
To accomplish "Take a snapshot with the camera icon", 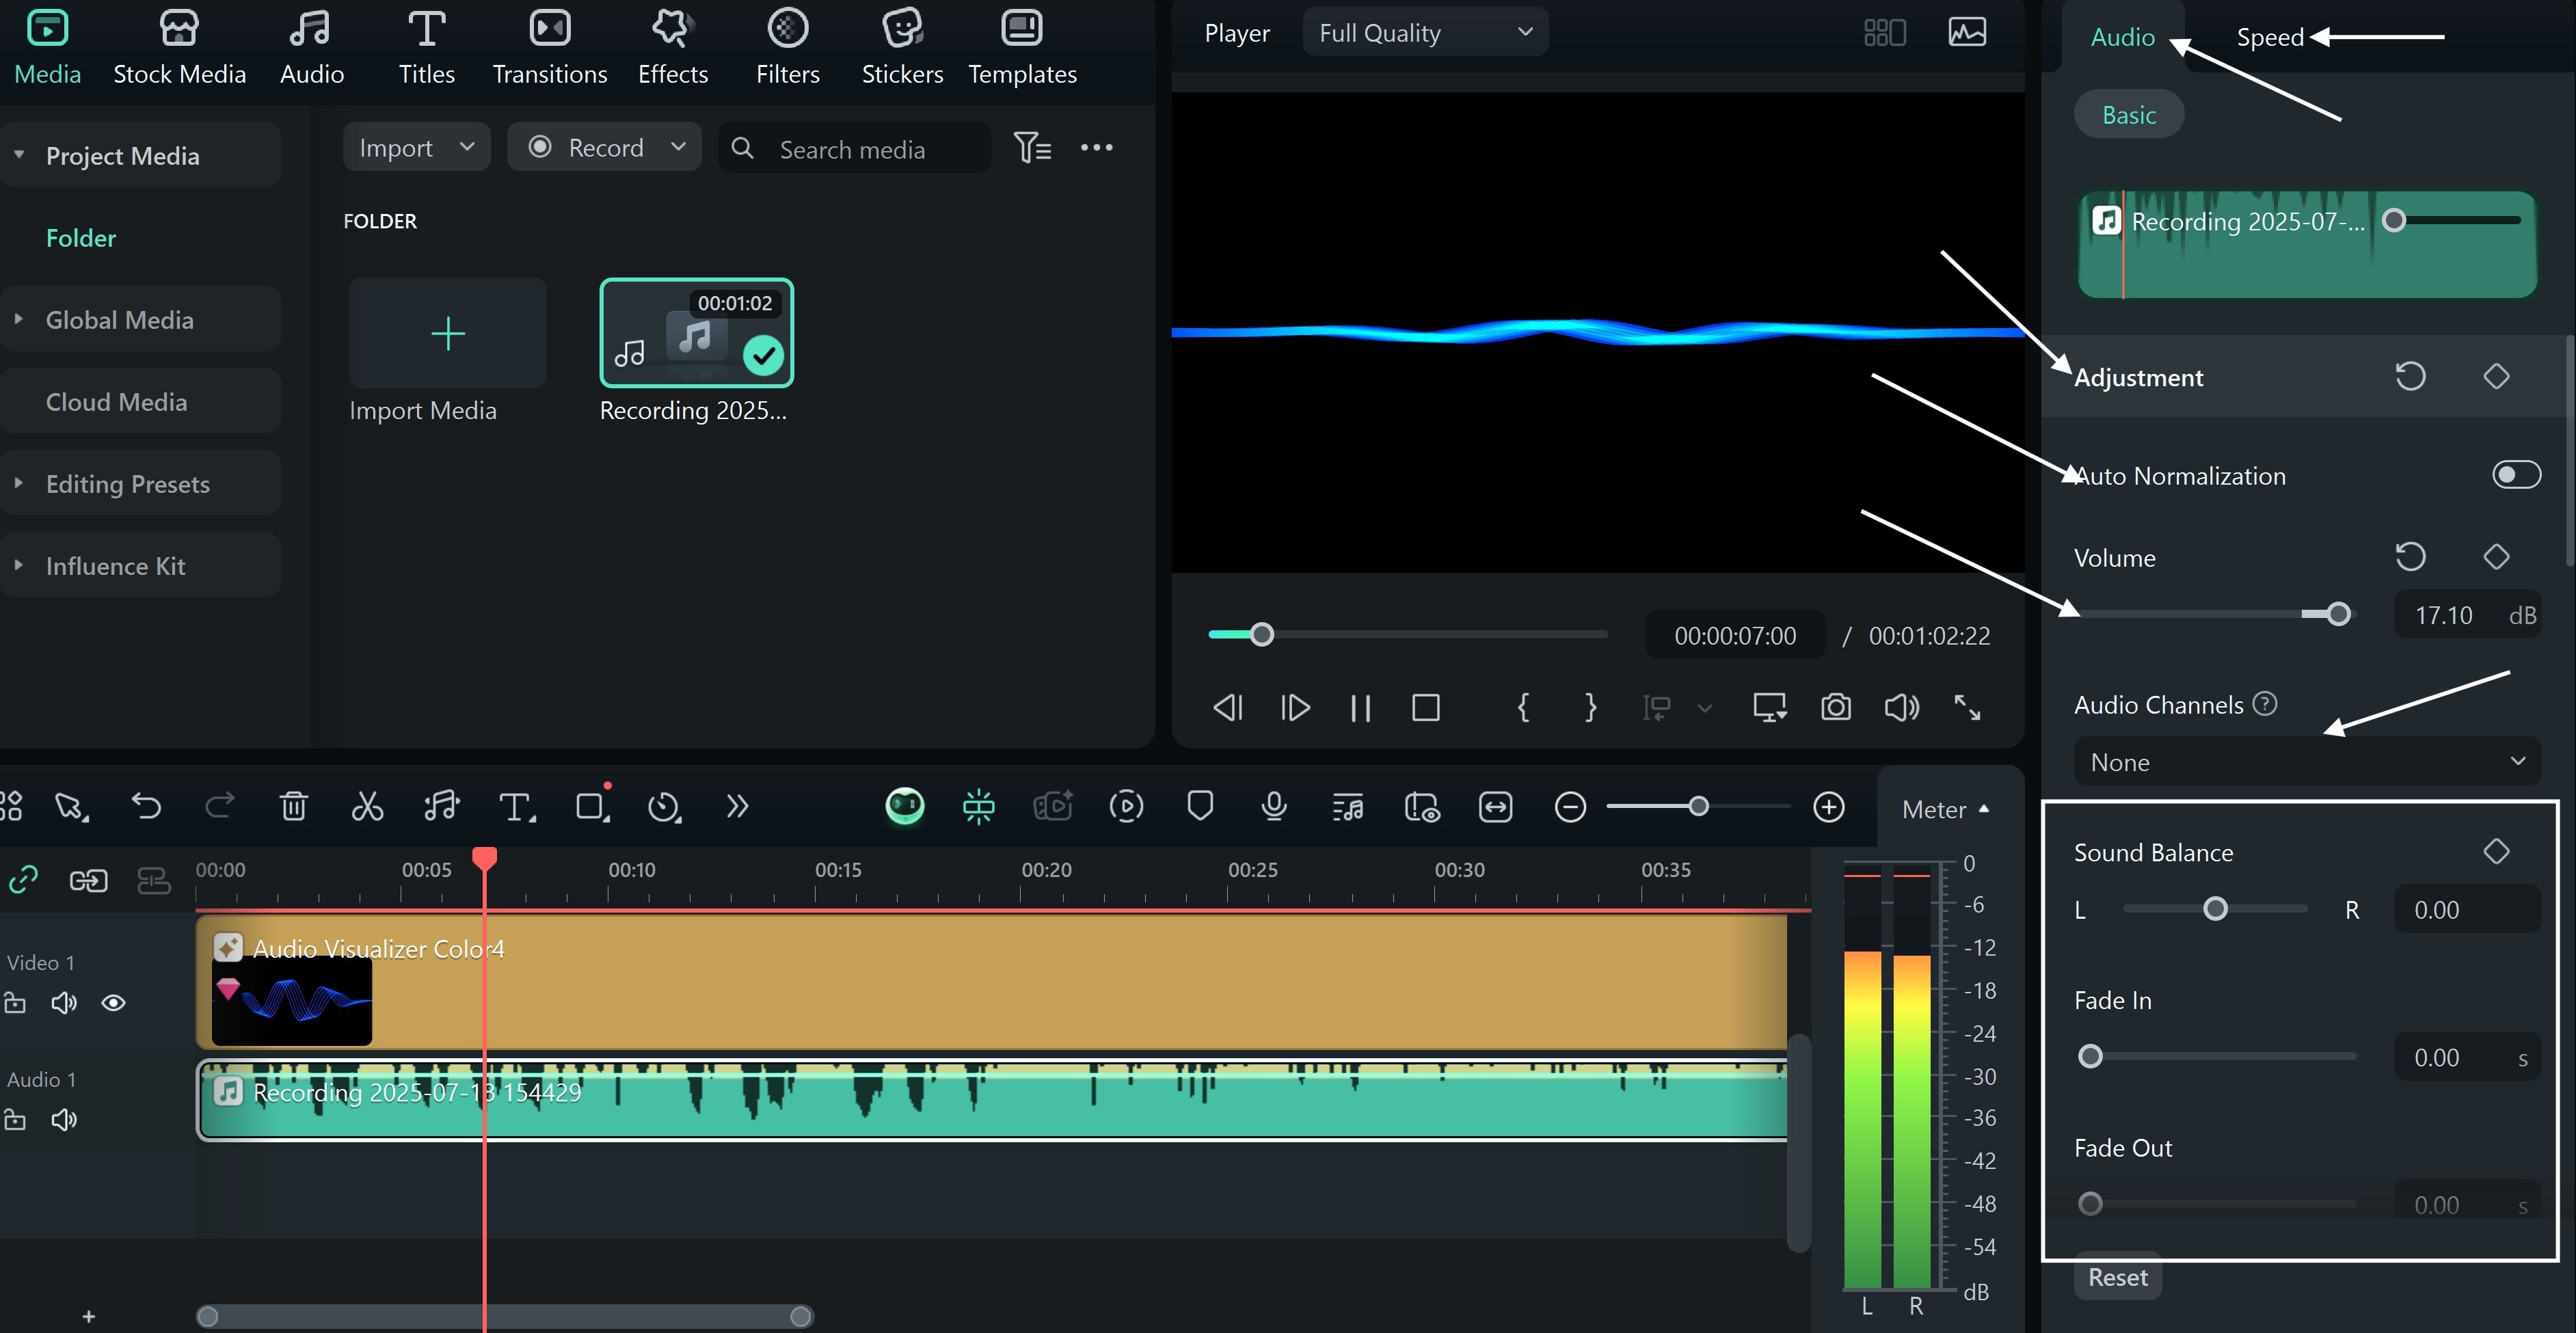I will [1835, 708].
